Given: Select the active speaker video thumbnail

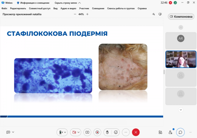Looking at the screenshot, I should click(x=181, y=59).
